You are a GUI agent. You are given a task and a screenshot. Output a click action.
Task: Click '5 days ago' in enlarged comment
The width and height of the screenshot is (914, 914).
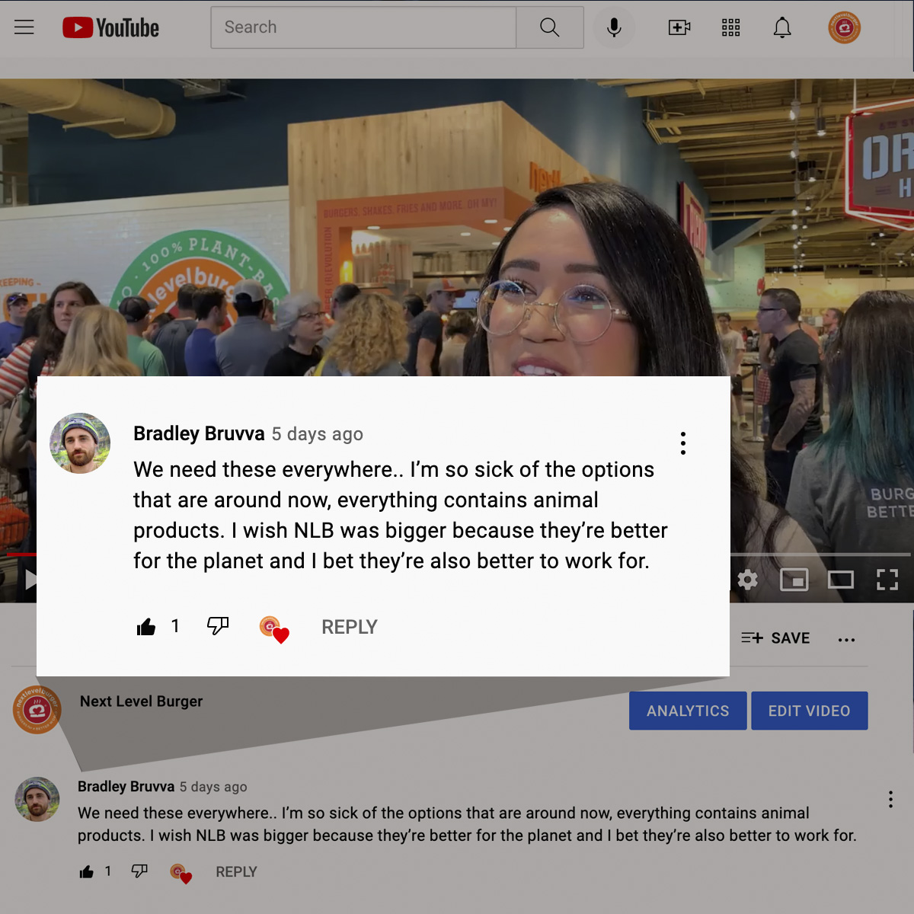(318, 434)
